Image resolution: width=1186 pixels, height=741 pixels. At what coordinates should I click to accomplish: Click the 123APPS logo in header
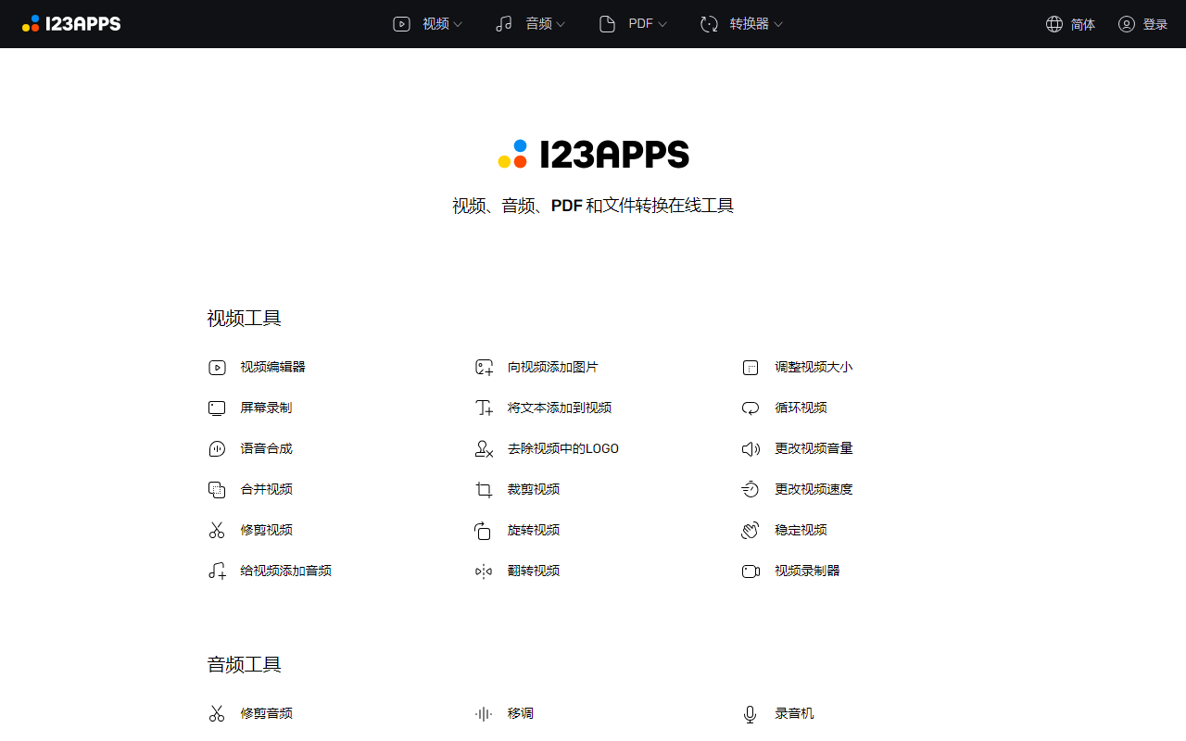(x=71, y=24)
